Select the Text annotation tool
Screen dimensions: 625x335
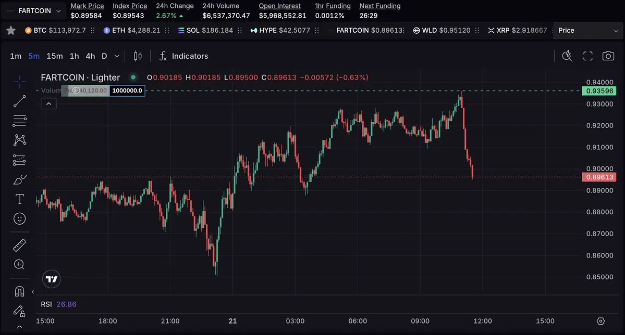click(x=19, y=199)
